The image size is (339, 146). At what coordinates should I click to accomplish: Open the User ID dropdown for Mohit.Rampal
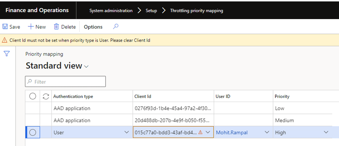click(267, 132)
